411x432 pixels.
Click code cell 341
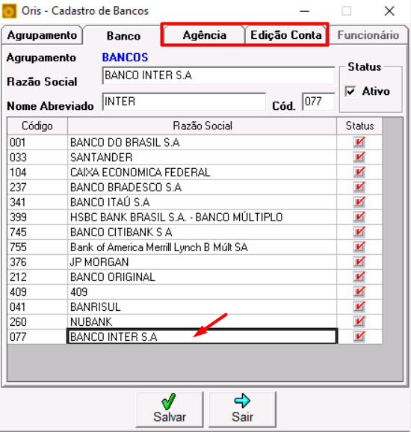pyautogui.click(x=37, y=203)
